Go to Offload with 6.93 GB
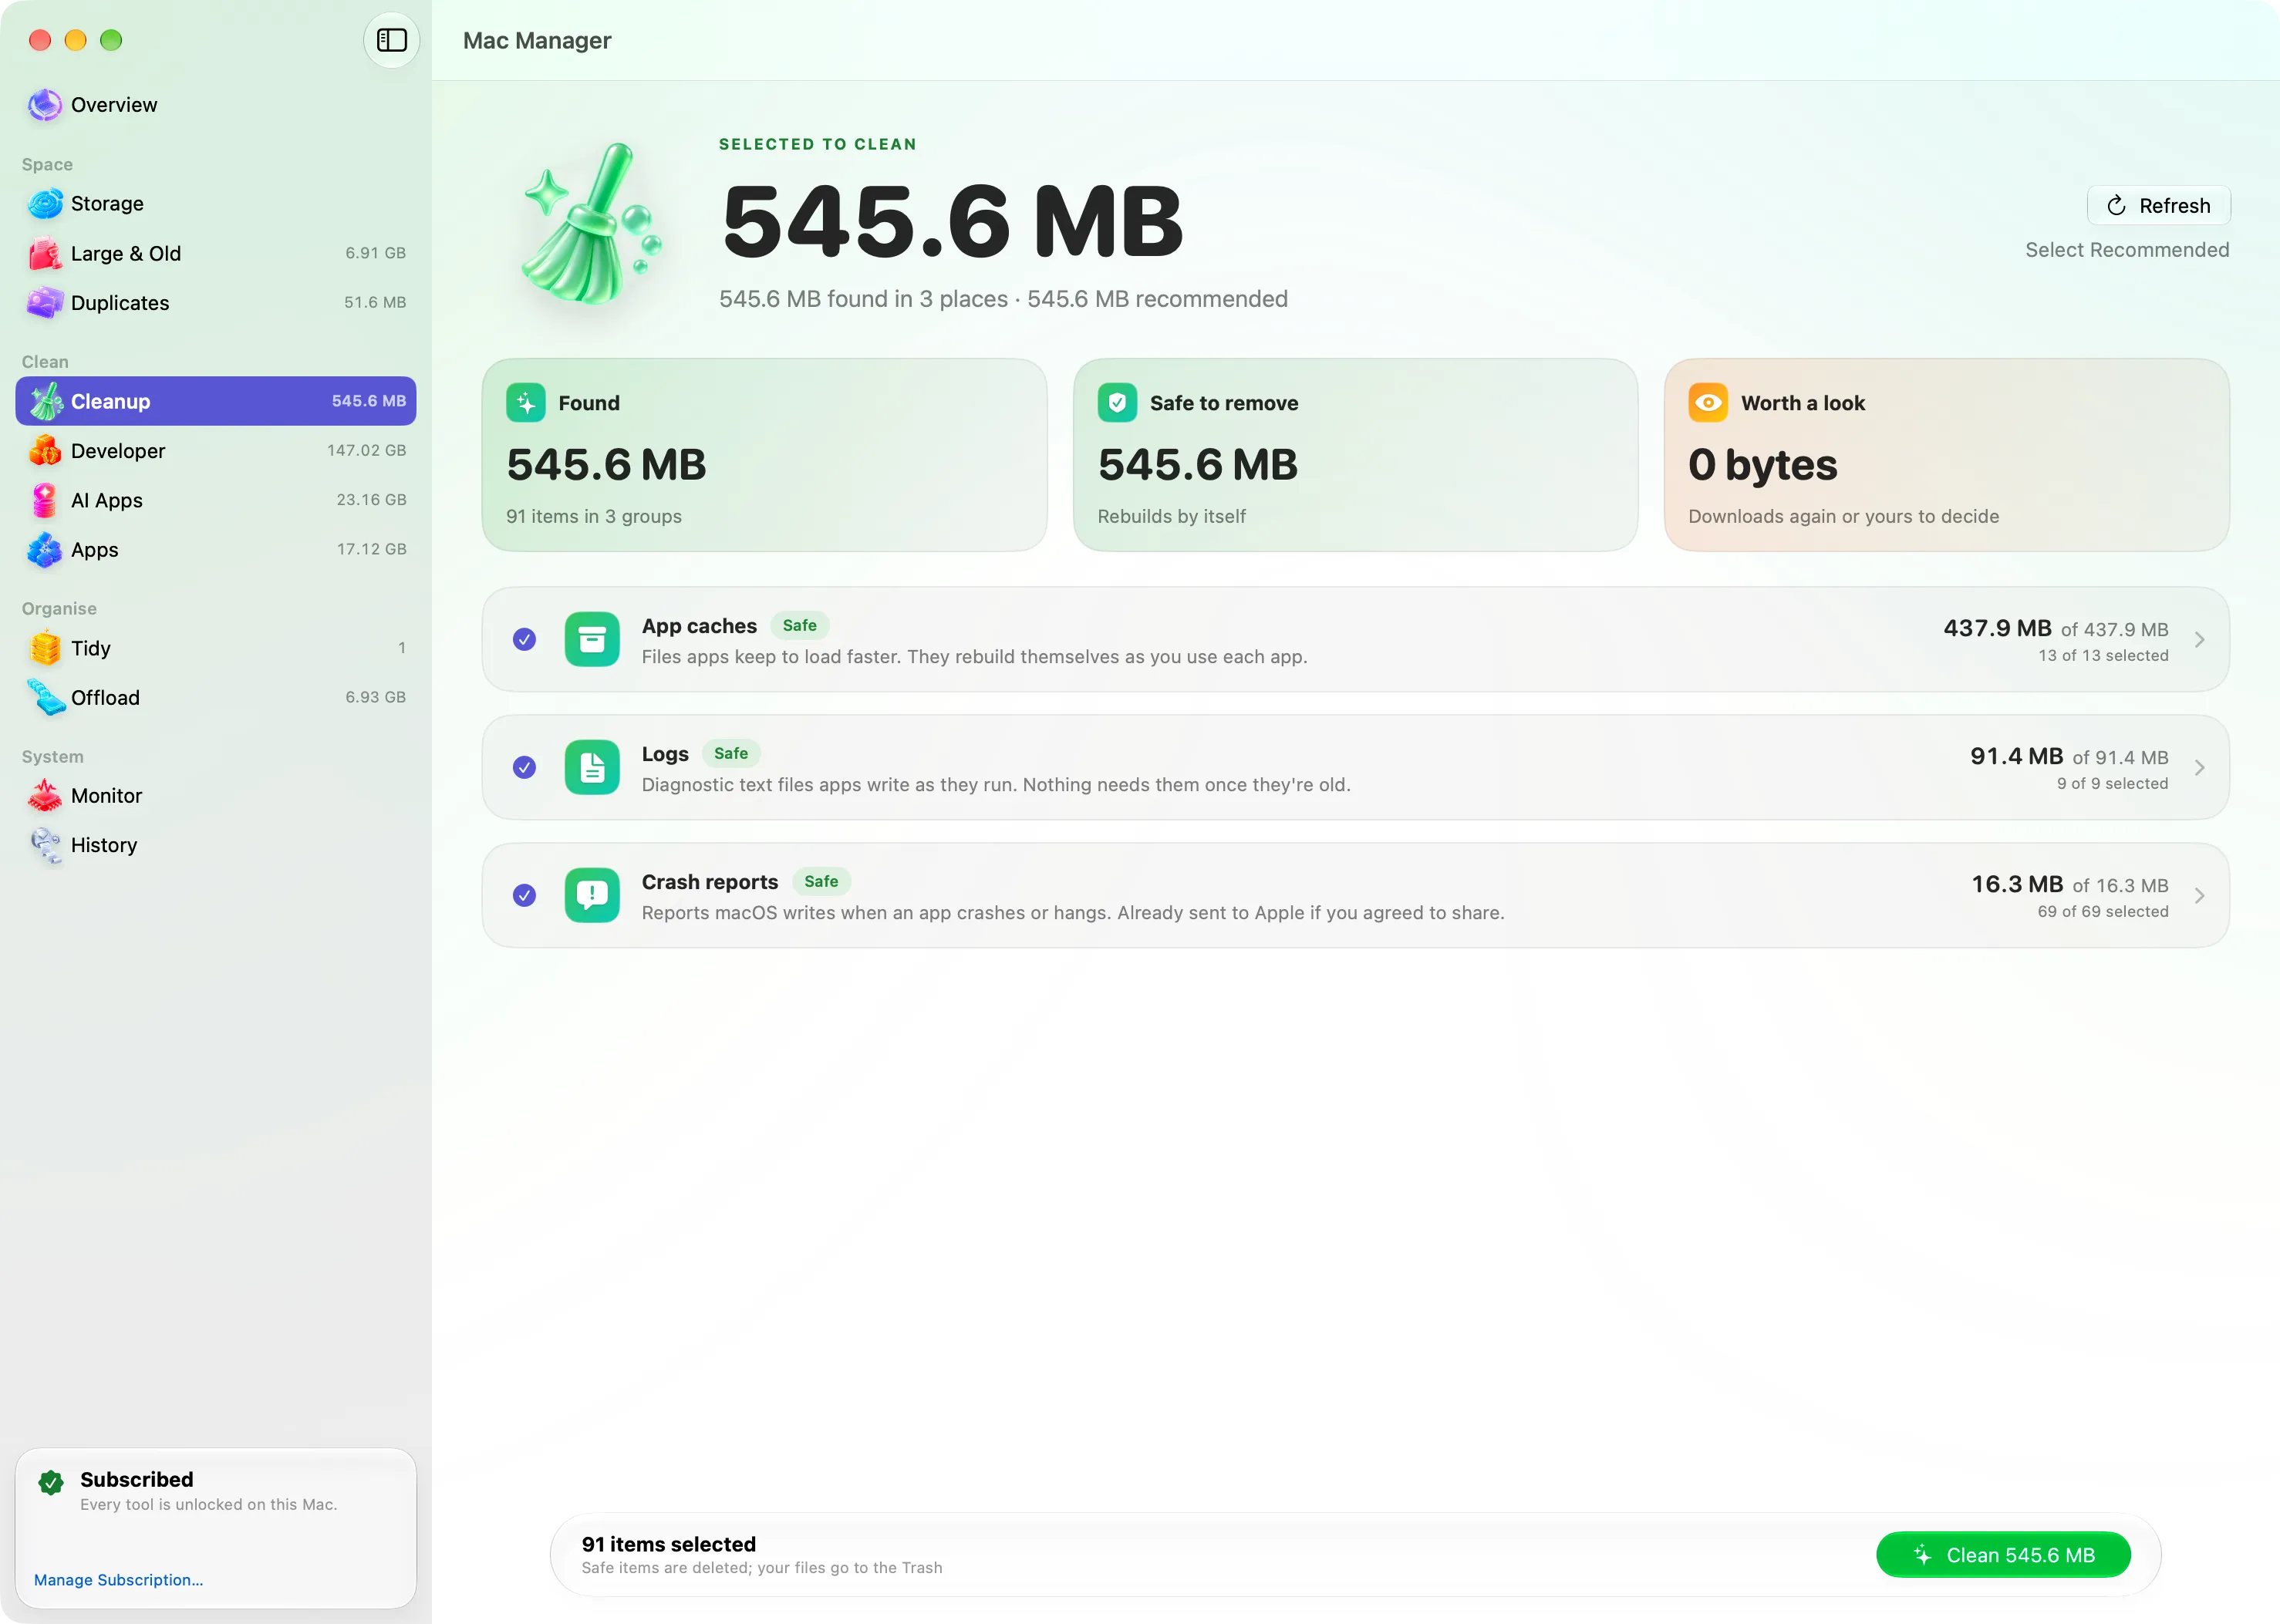This screenshot has height=1624, width=2280. [216, 698]
